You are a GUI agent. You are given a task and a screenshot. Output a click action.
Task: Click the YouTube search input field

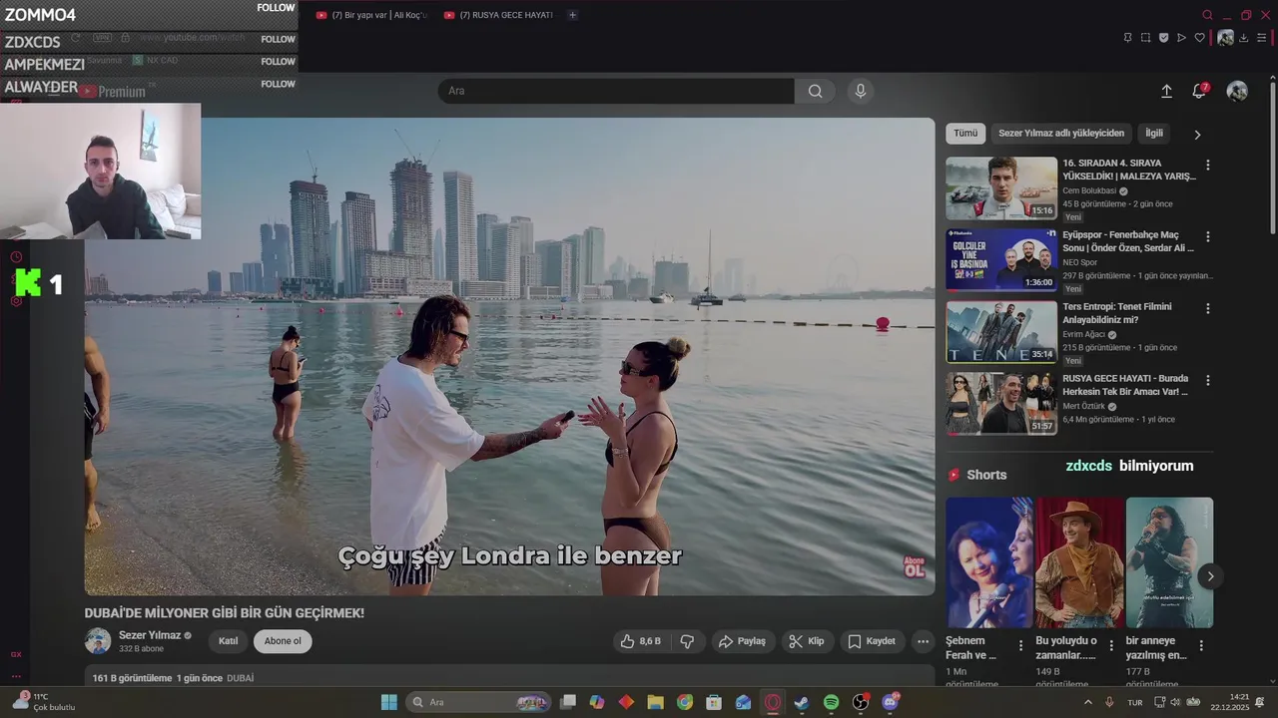616,91
